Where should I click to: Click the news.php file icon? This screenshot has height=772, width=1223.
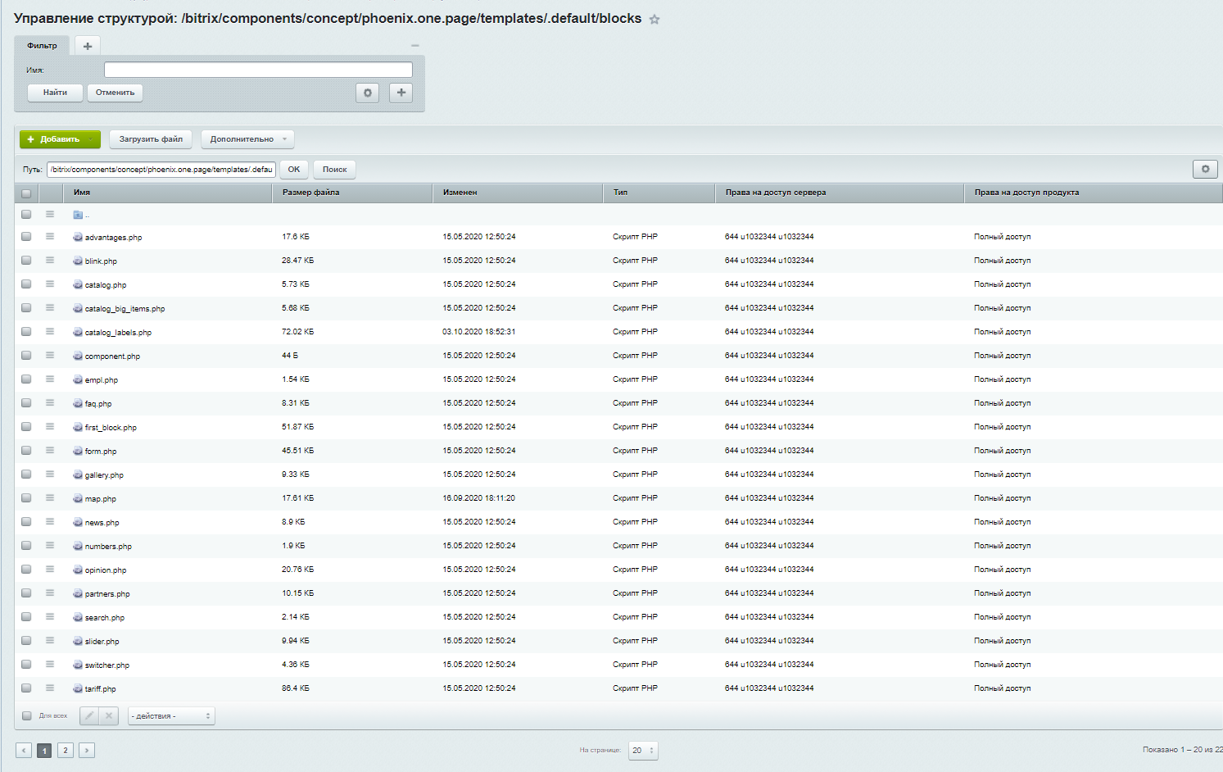pyautogui.click(x=78, y=522)
